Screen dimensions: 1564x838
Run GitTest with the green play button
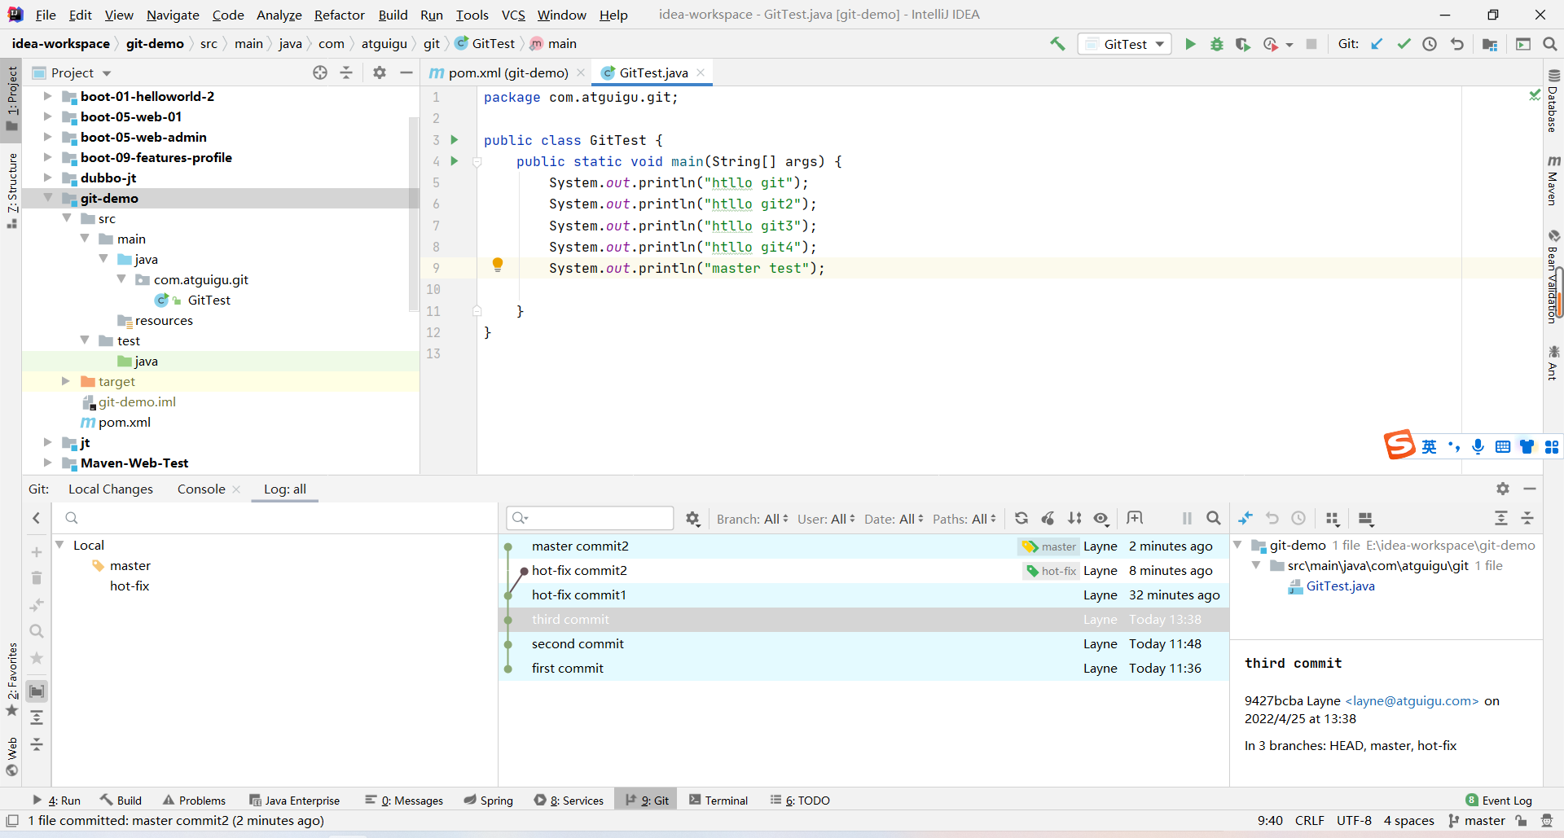pyautogui.click(x=1190, y=44)
